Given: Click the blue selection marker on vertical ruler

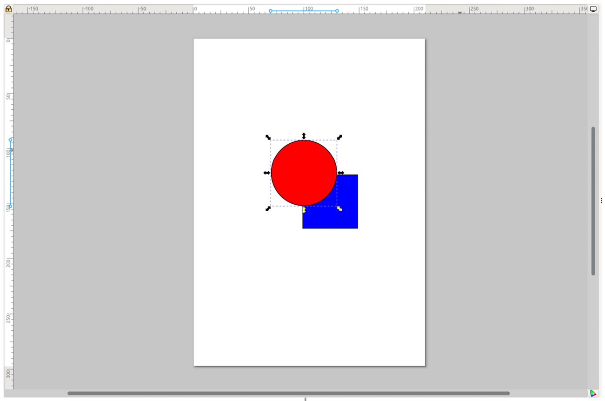Looking at the screenshot, I should 10,173.
